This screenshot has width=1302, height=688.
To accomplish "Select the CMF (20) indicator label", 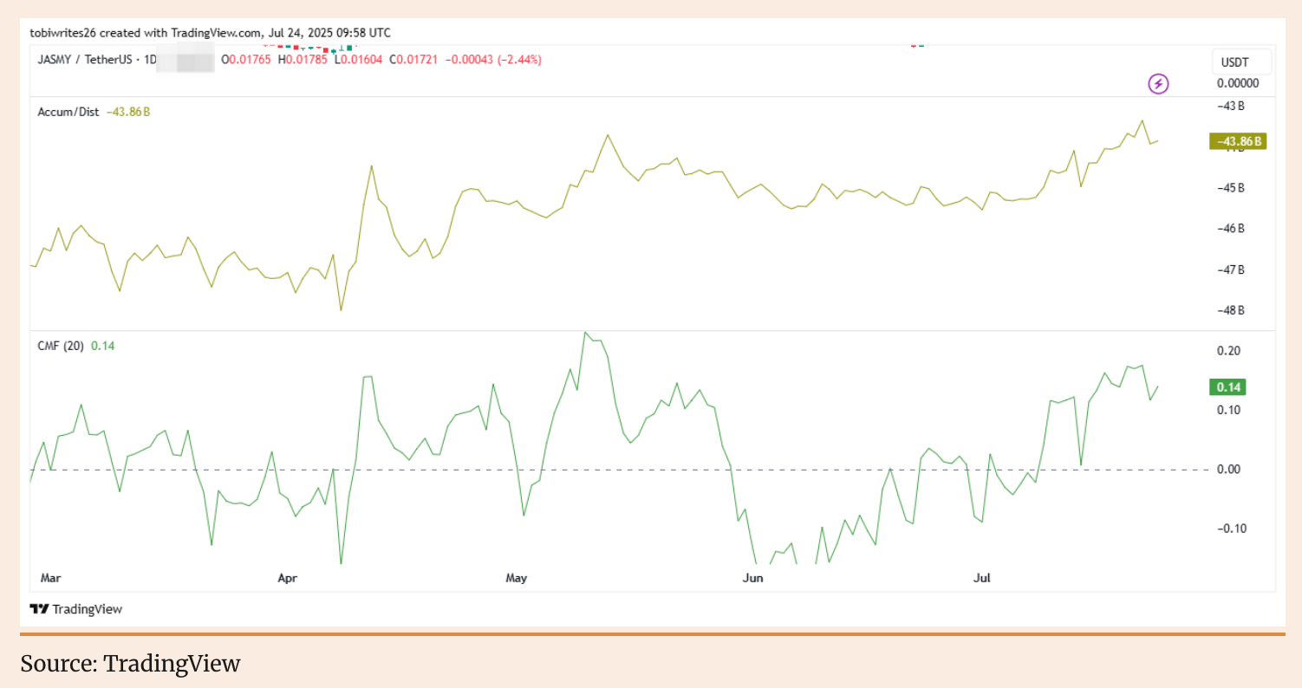I will click(x=61, y=346).
